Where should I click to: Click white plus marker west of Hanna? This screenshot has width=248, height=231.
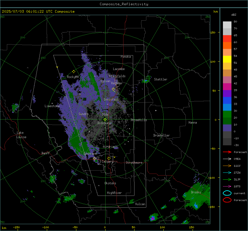(x=156, y=110)
